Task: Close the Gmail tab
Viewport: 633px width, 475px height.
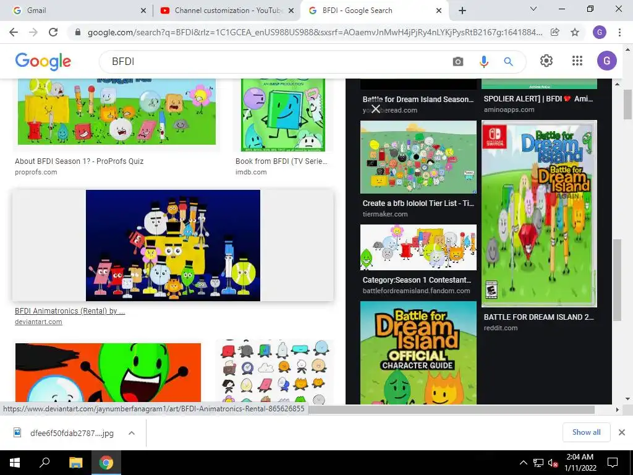Action: coord(143,11)
